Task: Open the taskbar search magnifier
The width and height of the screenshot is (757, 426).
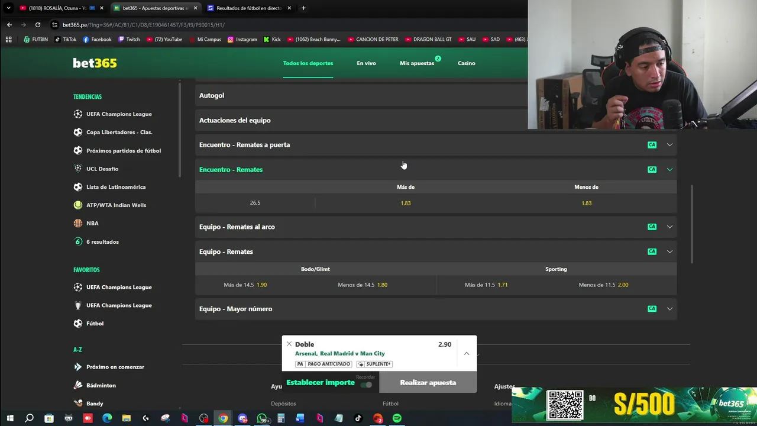Action: point(29,418)
